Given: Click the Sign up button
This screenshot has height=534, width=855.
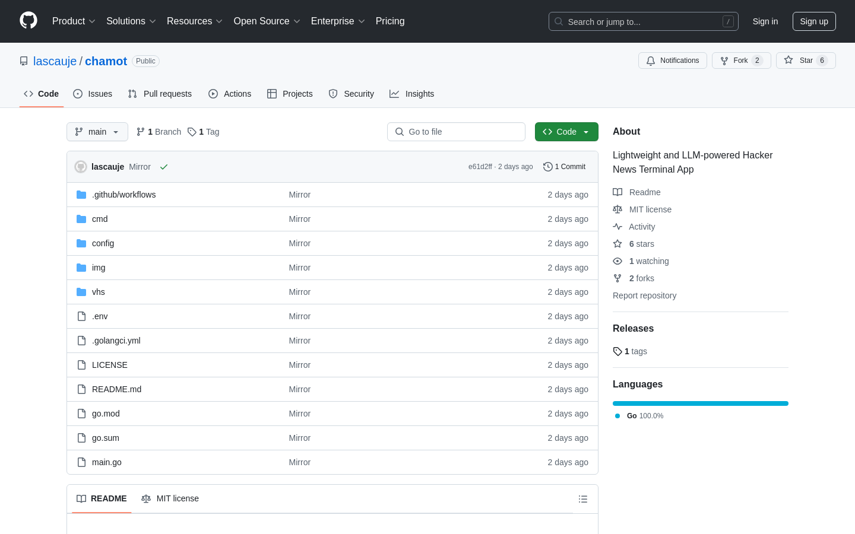Looking at the screenshot, I should click(x=814, y=21).
